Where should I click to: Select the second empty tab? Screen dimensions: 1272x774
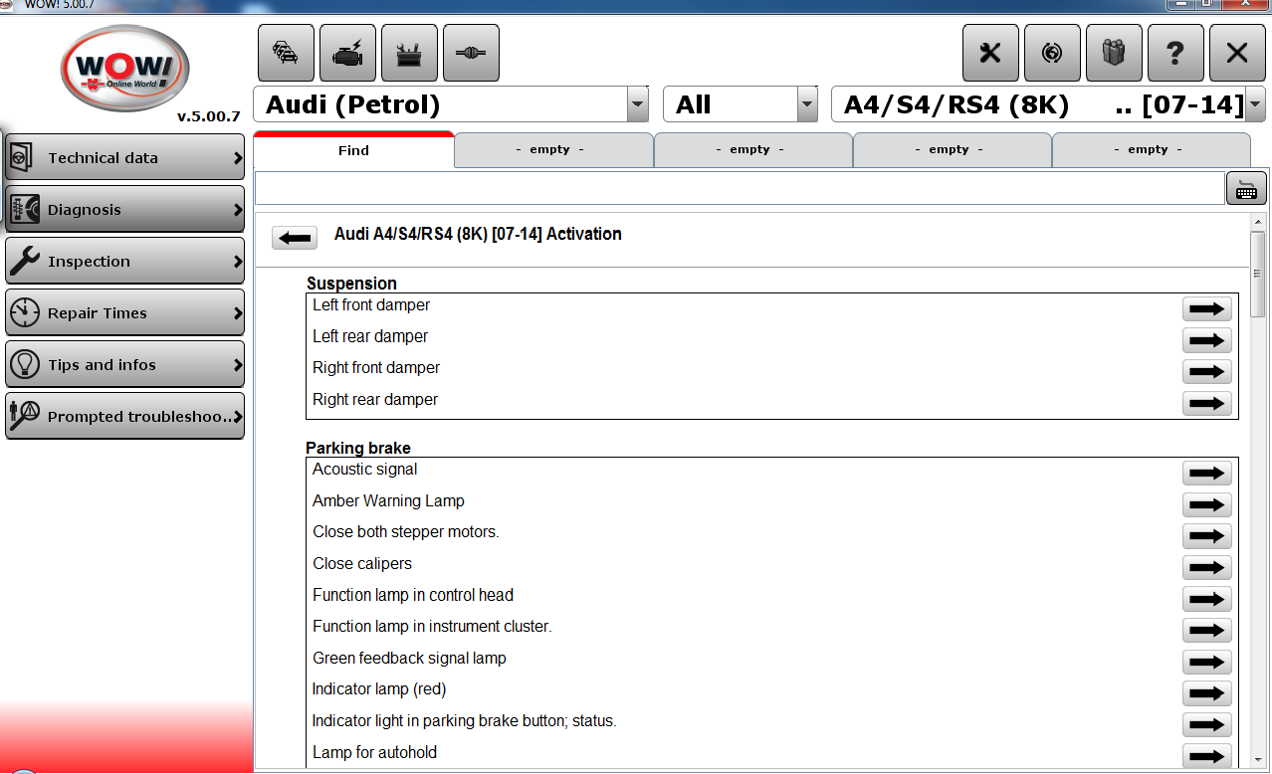point(752,150)
